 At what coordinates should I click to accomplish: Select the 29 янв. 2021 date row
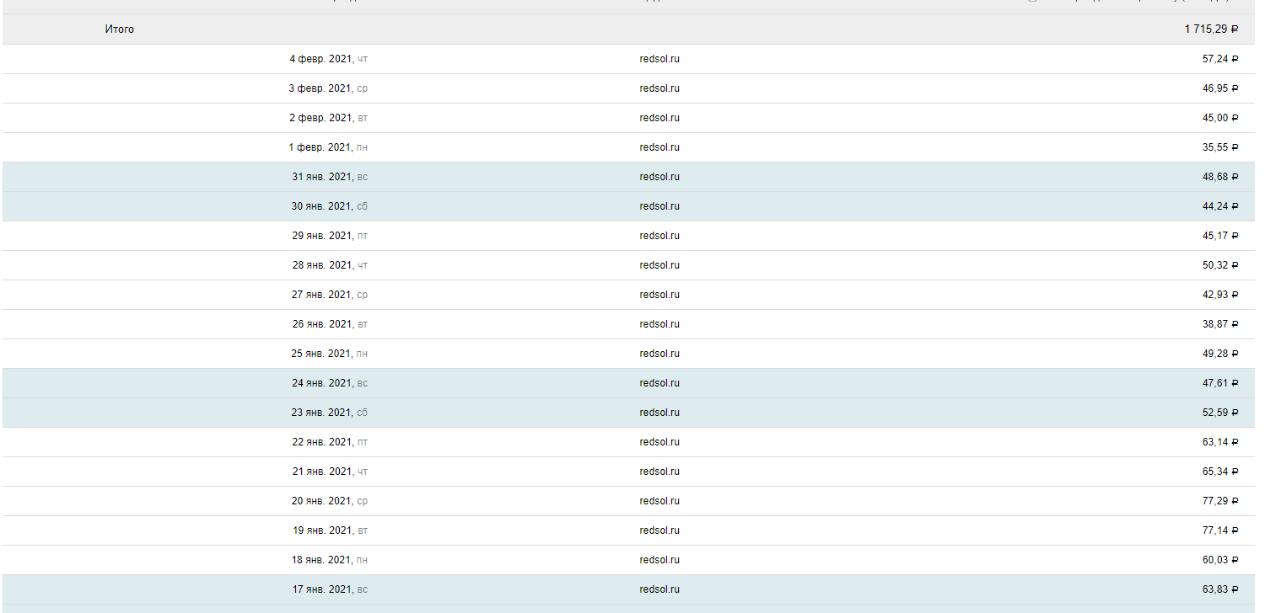[x=329, y=236]
